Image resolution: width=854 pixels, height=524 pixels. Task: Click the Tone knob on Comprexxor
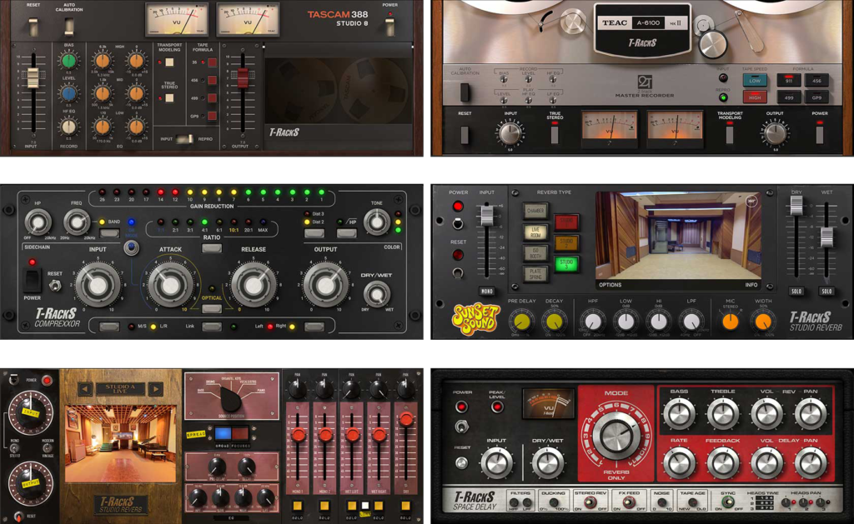pyautogui.click(x=376, y=222)
